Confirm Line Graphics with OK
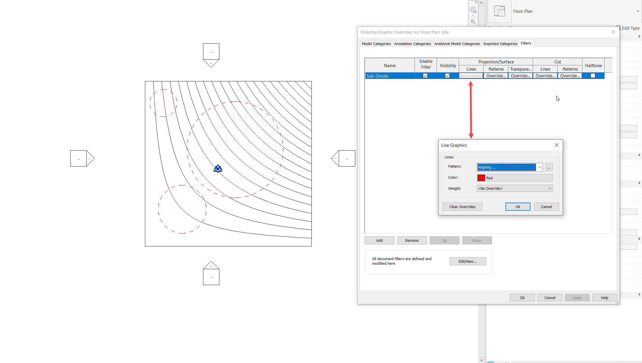Screen dimensions: 642x363 point(518,207)
